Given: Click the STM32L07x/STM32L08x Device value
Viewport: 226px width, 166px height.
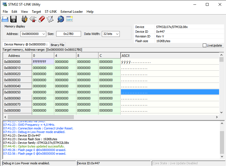Looking at the screenshot, I should (172, 27).
